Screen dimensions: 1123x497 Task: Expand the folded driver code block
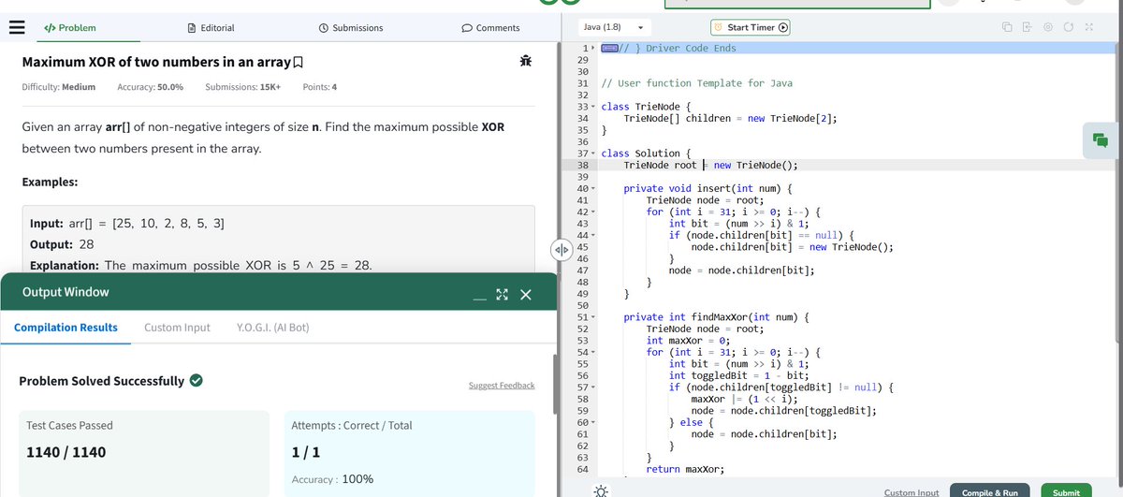[x=609, y=48]
